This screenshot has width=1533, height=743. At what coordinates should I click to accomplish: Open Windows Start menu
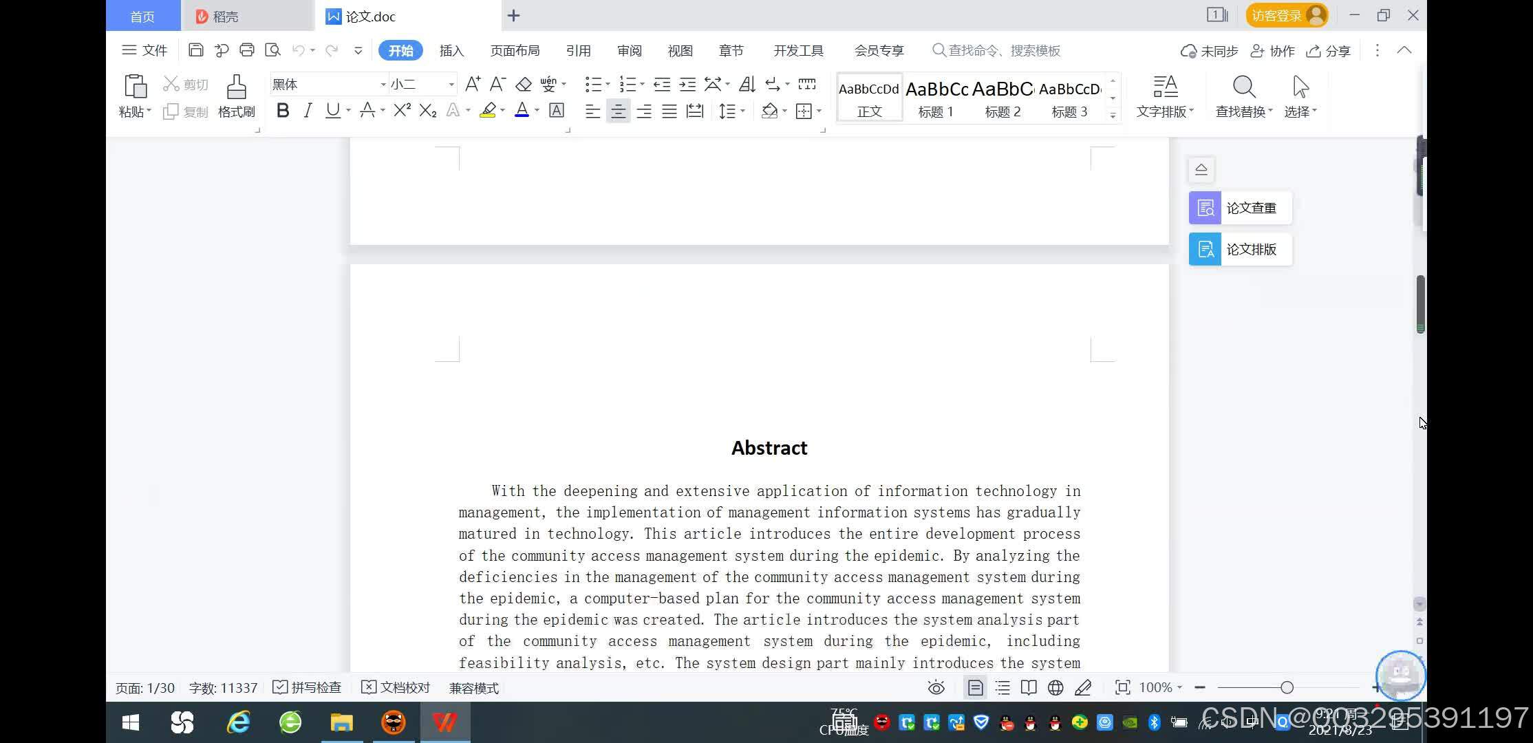[x=131, y=722]
